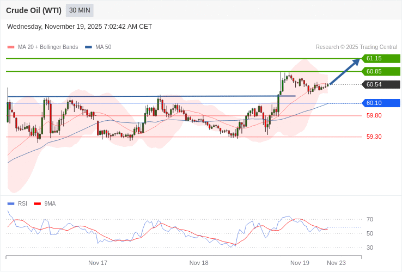Click the Research © 2025 Trading Central credit
Screen dimensions: 402x272
pyautogui.click(x=356, y=47)
